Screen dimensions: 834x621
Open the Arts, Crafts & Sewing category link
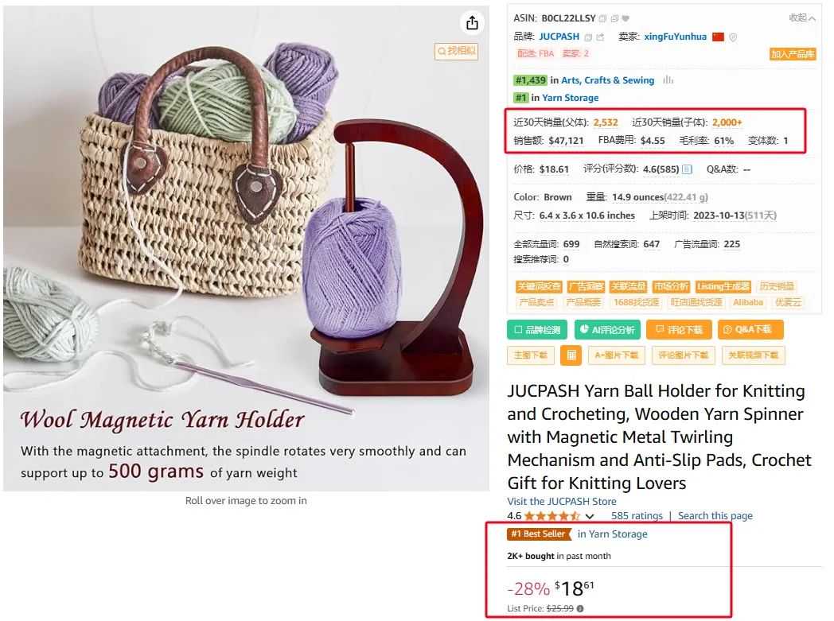coord(607,80)
